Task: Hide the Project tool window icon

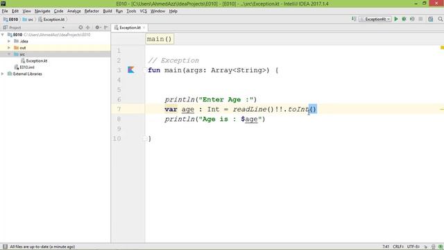Action: tap(106, 28)
